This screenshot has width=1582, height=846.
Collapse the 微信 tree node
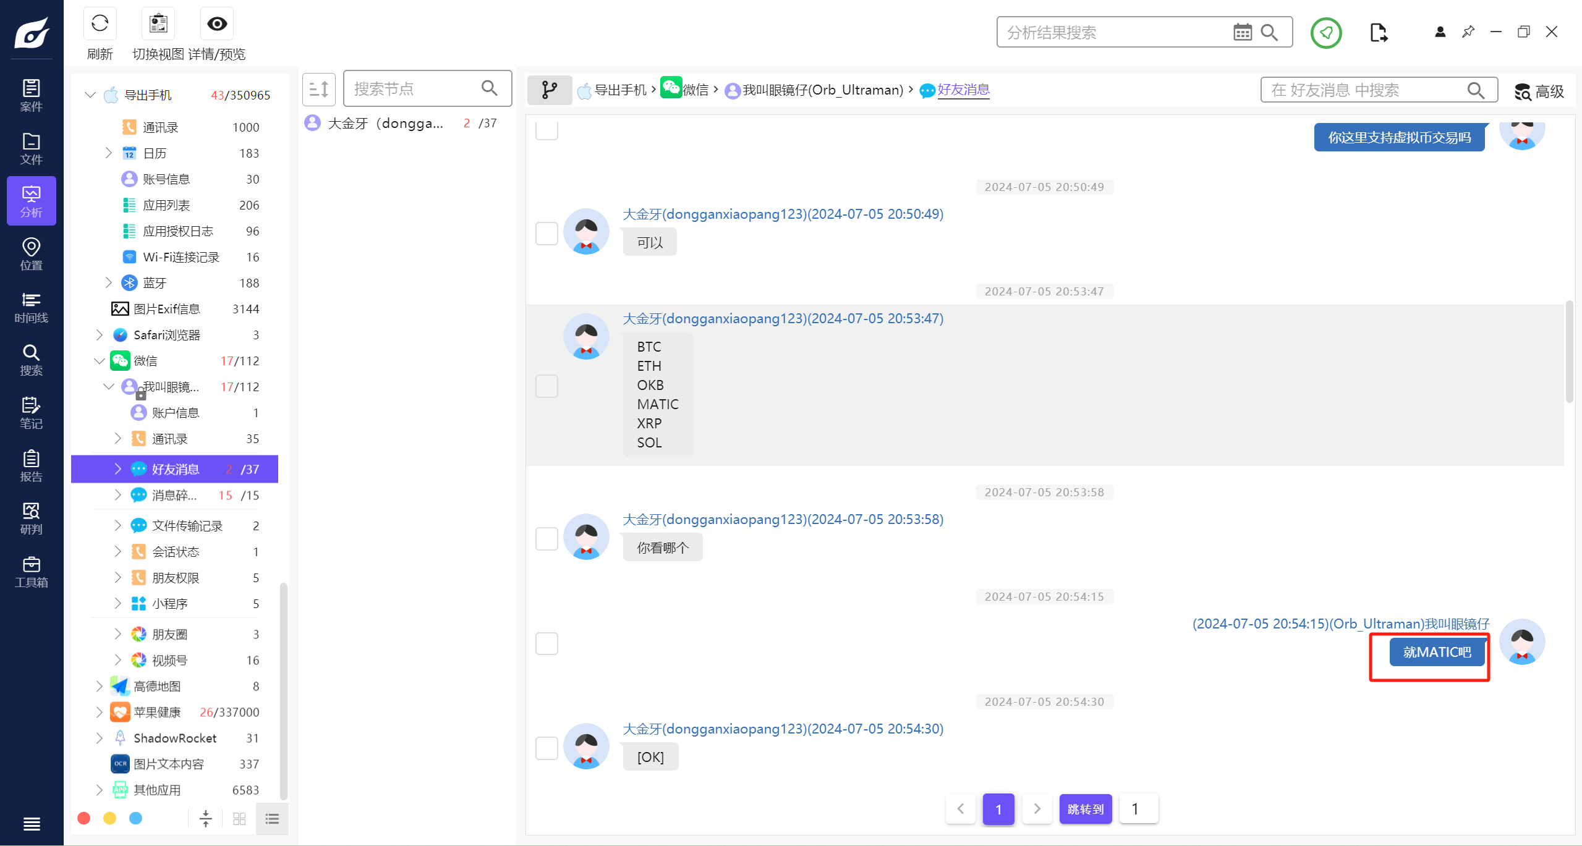tap(99, 361)
